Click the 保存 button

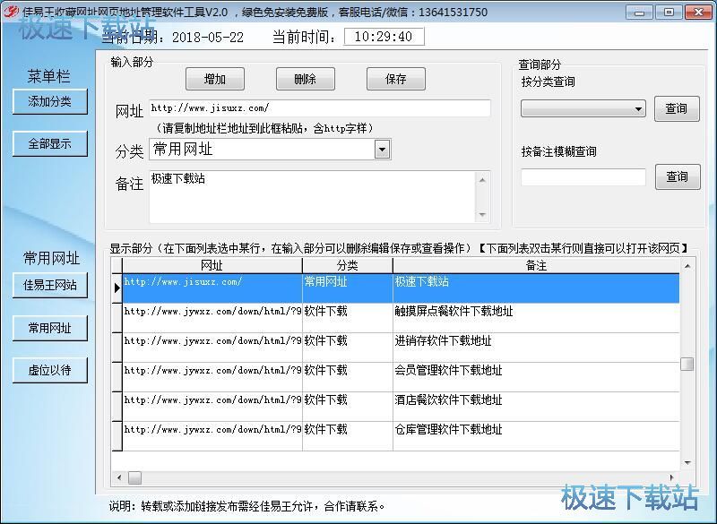396,79
